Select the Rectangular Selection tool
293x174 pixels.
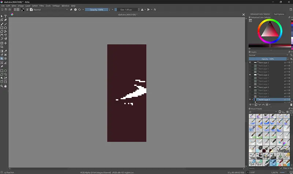(2, 71)
